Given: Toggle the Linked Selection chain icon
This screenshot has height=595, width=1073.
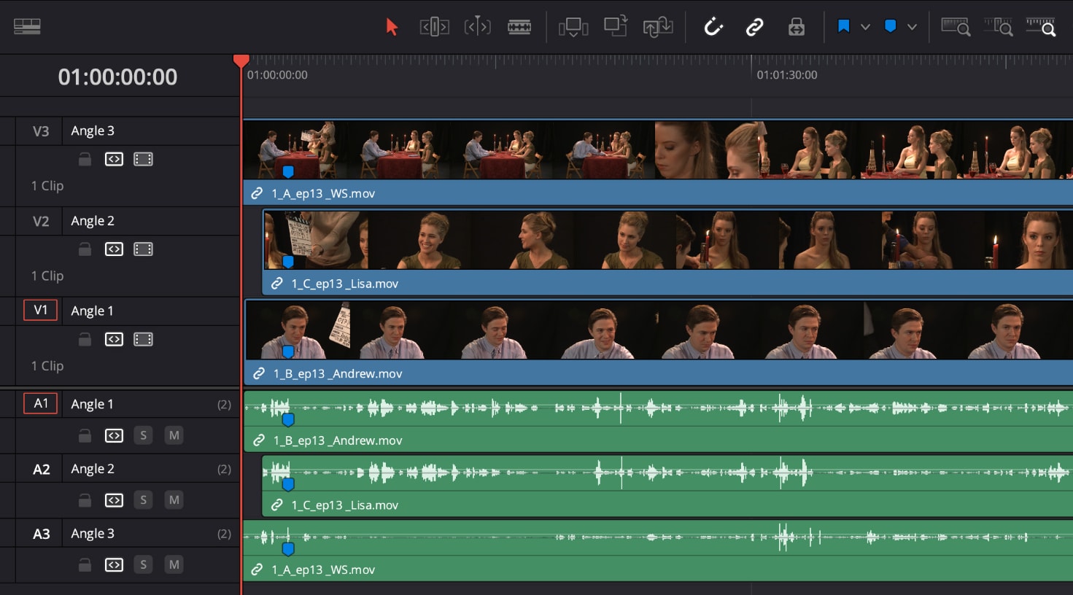Looking at the screenshot, I should tap(755, 26).
